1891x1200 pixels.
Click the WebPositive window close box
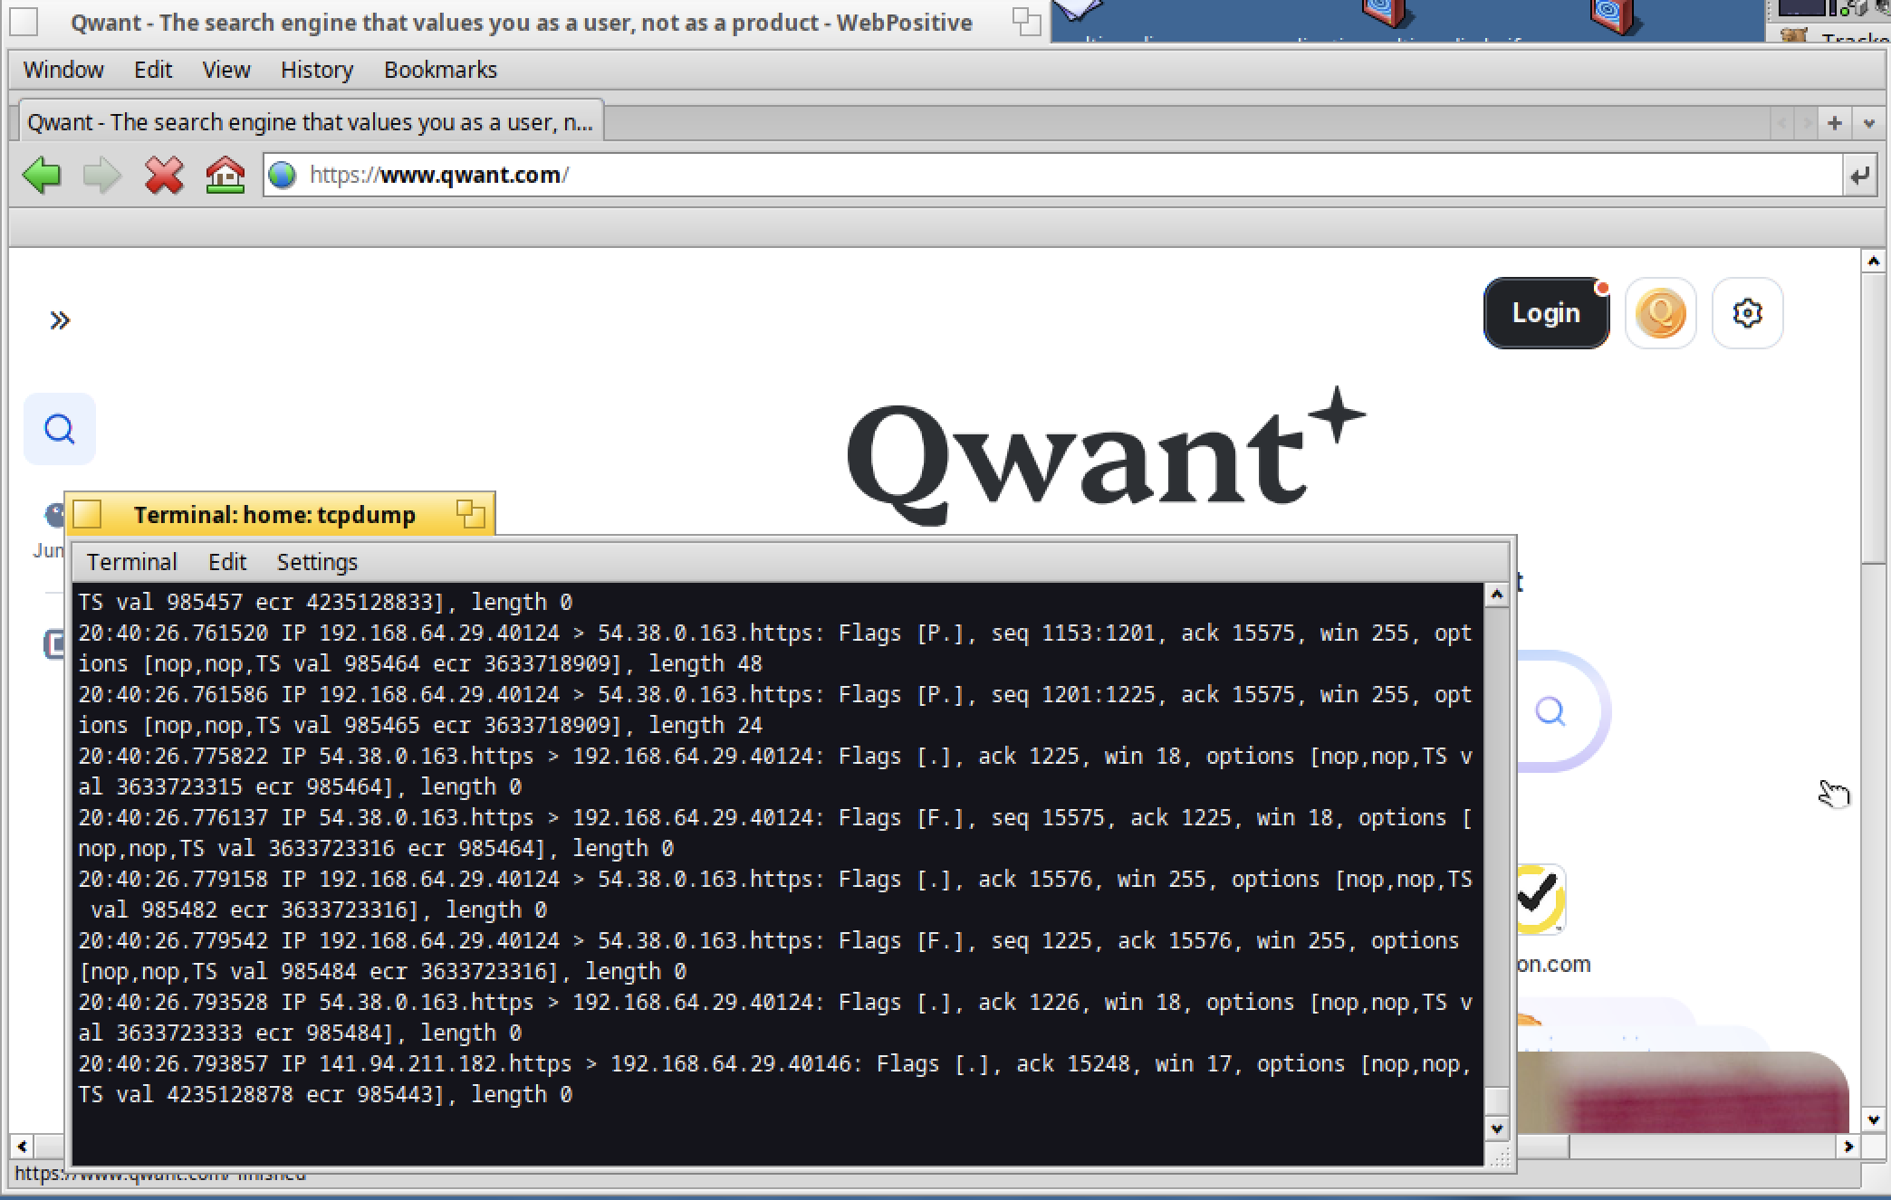(24, 22)
